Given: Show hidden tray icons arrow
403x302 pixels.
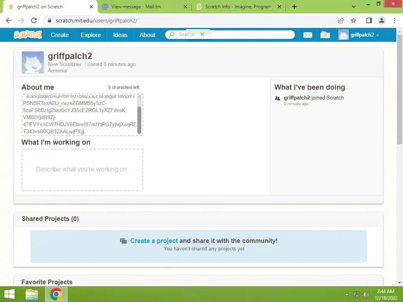Looking at the screenshot, I should click(x=347, y=295).
